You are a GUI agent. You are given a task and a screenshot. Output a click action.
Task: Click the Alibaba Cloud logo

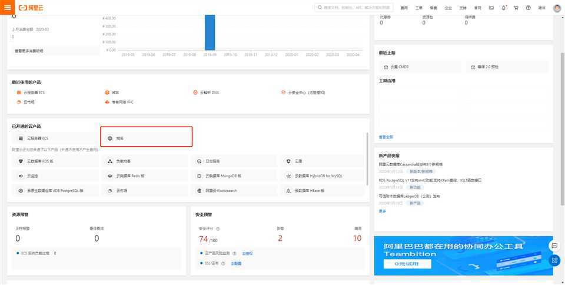tap(31, 8)
